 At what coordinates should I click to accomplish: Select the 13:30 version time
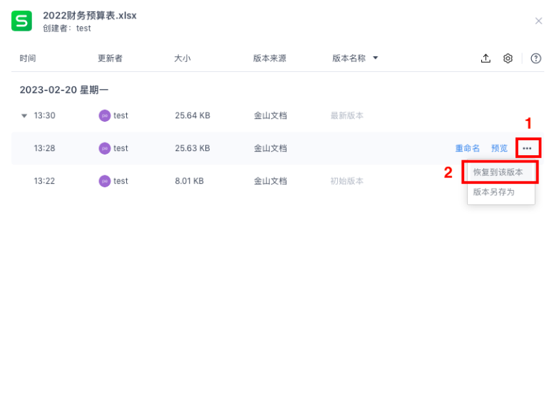44,115
